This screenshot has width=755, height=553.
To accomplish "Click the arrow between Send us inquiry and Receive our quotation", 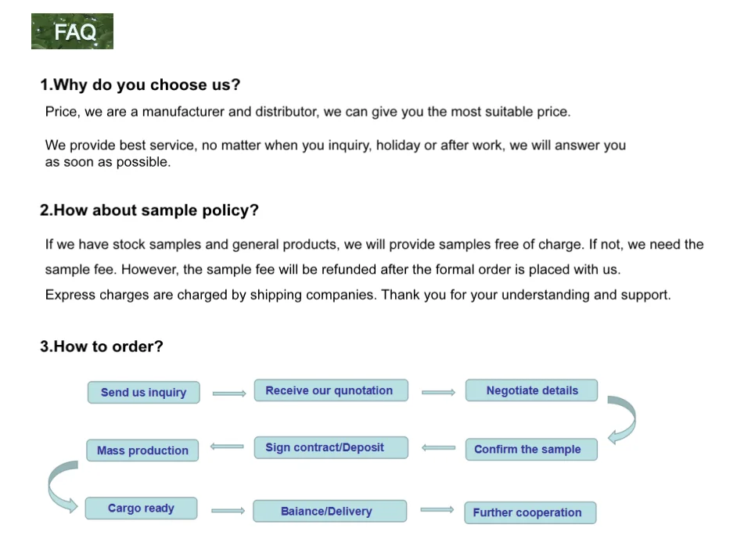I will click(228, 393).
